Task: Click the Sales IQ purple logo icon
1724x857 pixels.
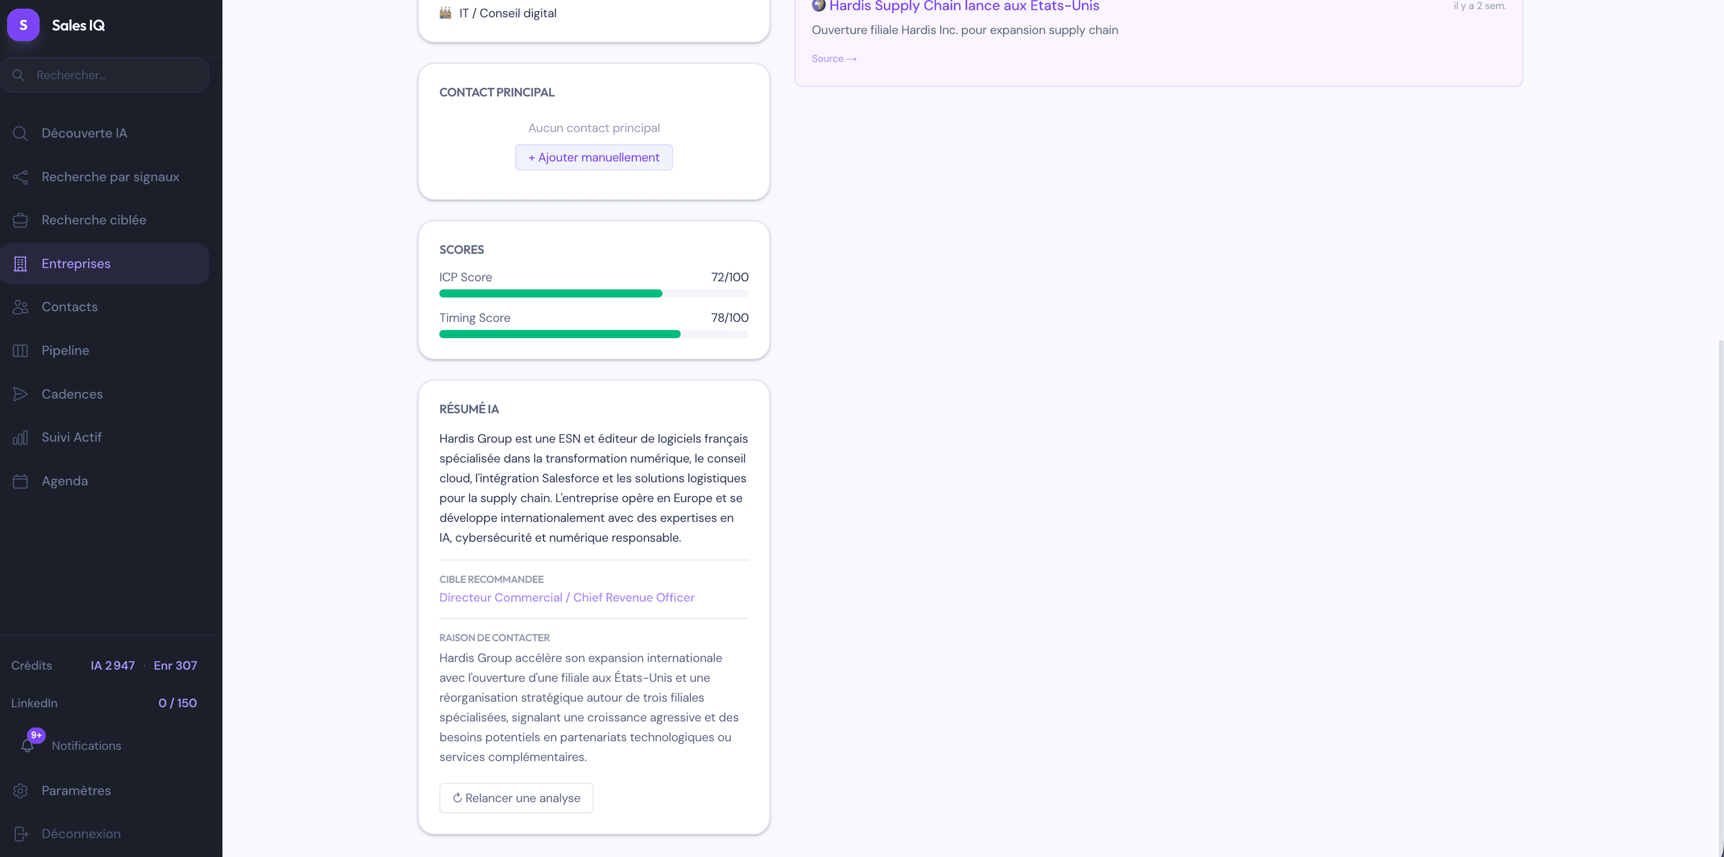Action: [x=23, y=25]
